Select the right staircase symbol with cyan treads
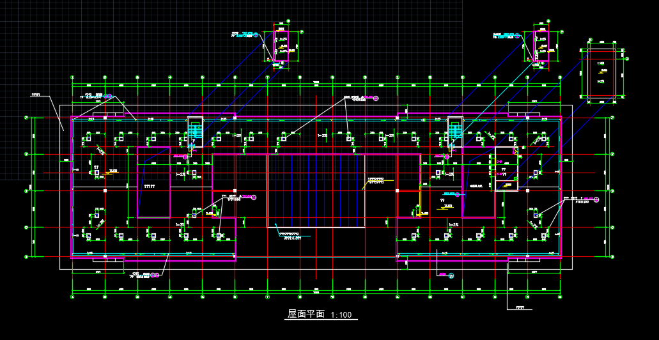 click(455, 132)
